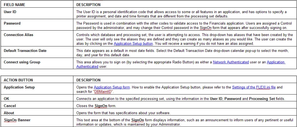Open the "Application Authenticated" user link
Viewport: 297px width, 127px height.
(181, 64)
